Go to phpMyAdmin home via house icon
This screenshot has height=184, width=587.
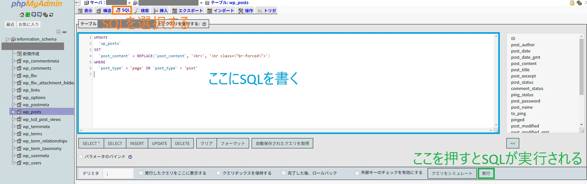click(22, 15)
